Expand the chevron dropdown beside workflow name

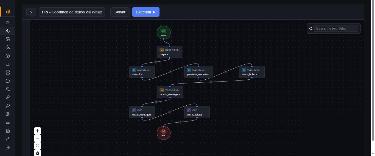coord(31,12)
